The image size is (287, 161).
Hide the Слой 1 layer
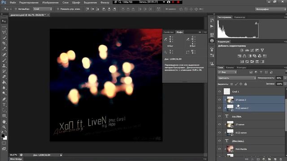[x=219, y=91]
